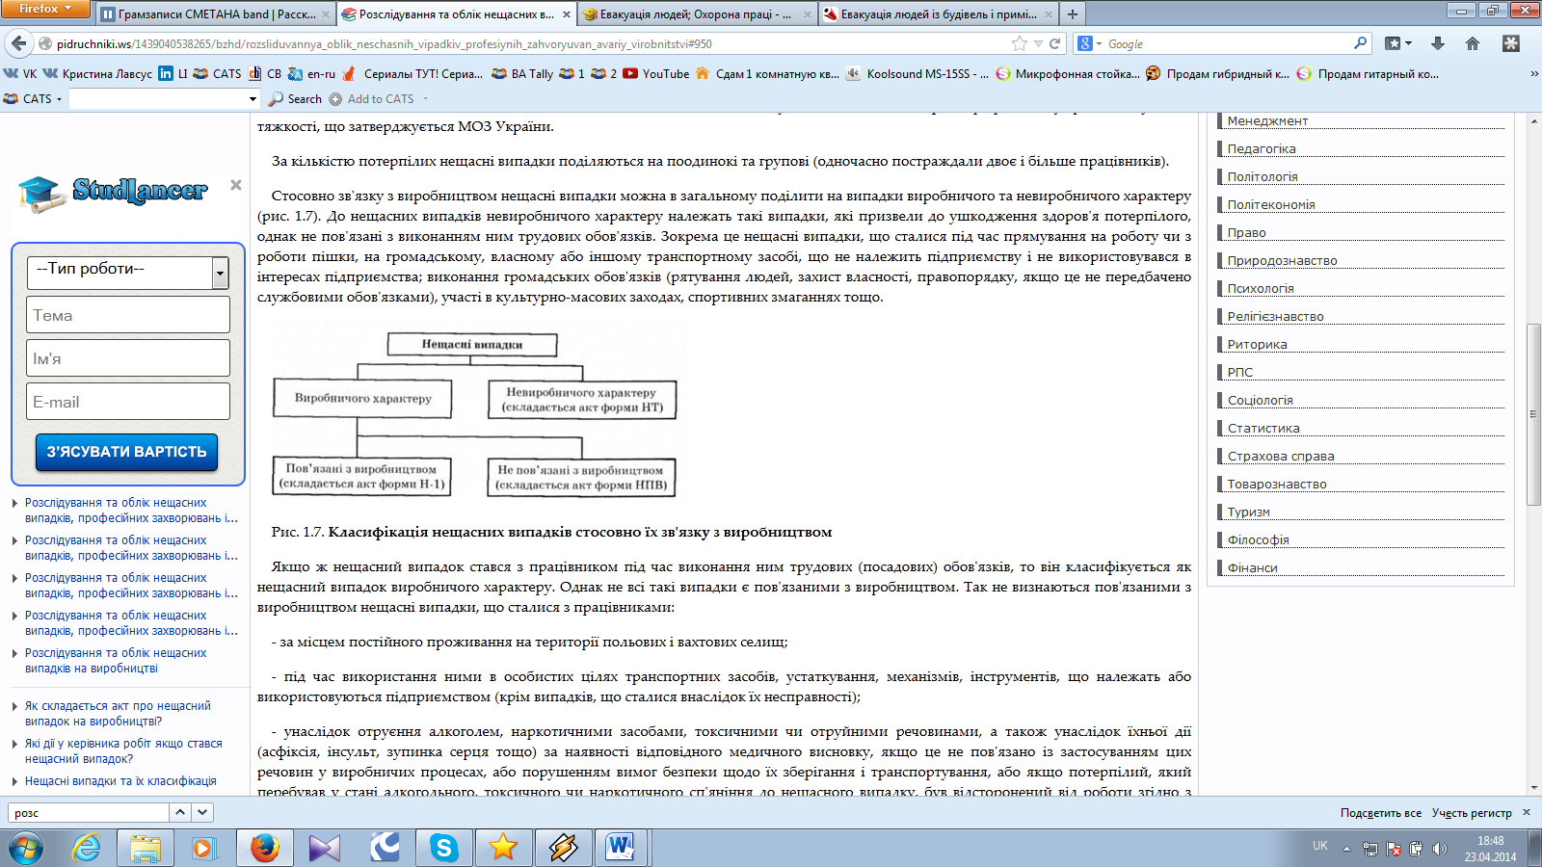
Task: Click Search in the CATS toolbar
Action: [295, 98]
